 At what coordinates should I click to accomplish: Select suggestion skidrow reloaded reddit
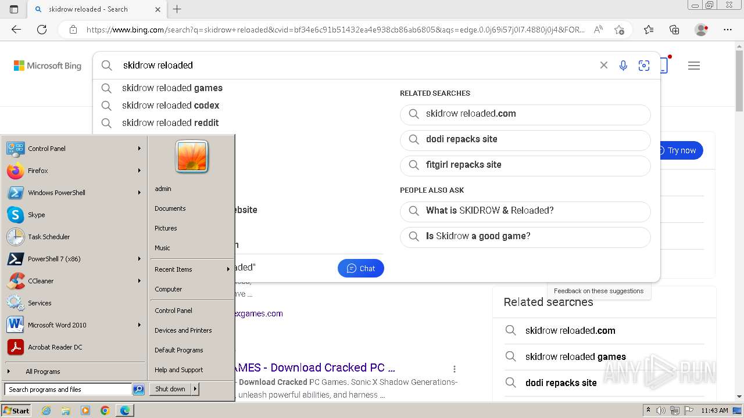pyautogui.click(x=238, y=123)
